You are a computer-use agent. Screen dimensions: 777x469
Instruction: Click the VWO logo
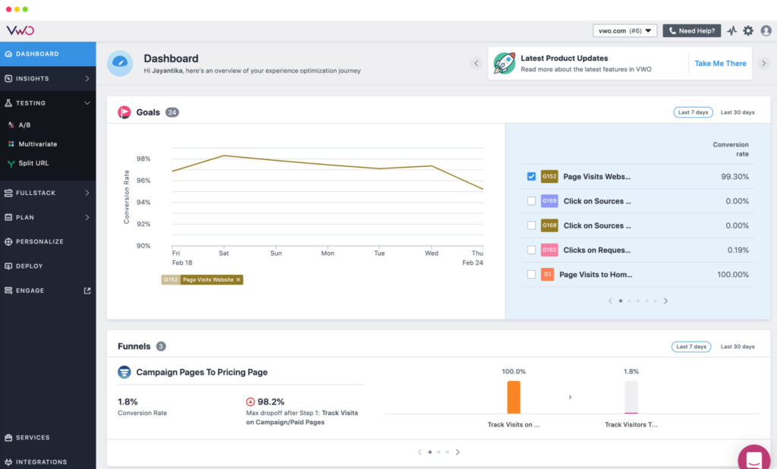20,30
